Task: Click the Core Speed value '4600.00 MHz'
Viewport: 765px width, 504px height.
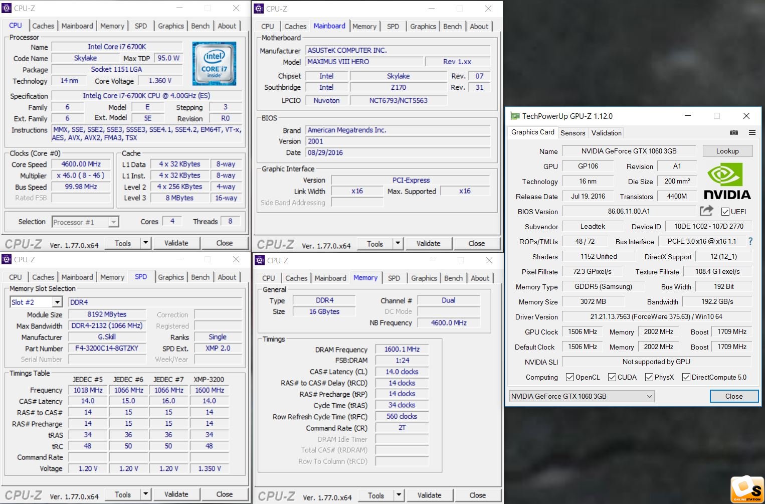Action: [x=81, y=164]
